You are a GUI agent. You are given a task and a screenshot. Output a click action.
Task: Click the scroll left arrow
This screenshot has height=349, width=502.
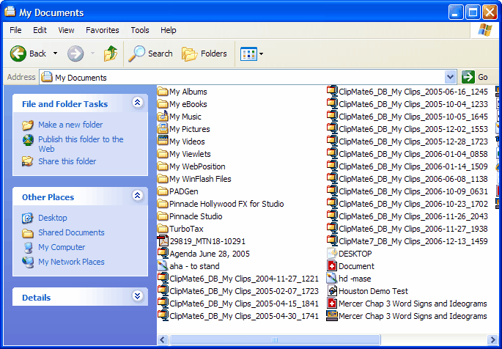point(162,339)
